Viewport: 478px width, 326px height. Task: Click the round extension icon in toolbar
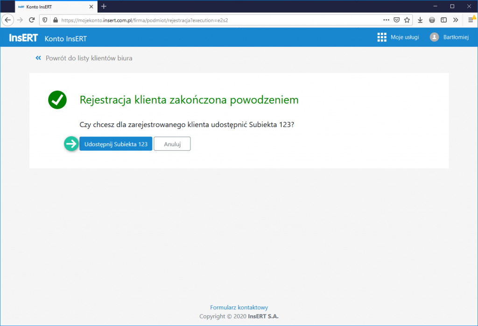point(432,20)
